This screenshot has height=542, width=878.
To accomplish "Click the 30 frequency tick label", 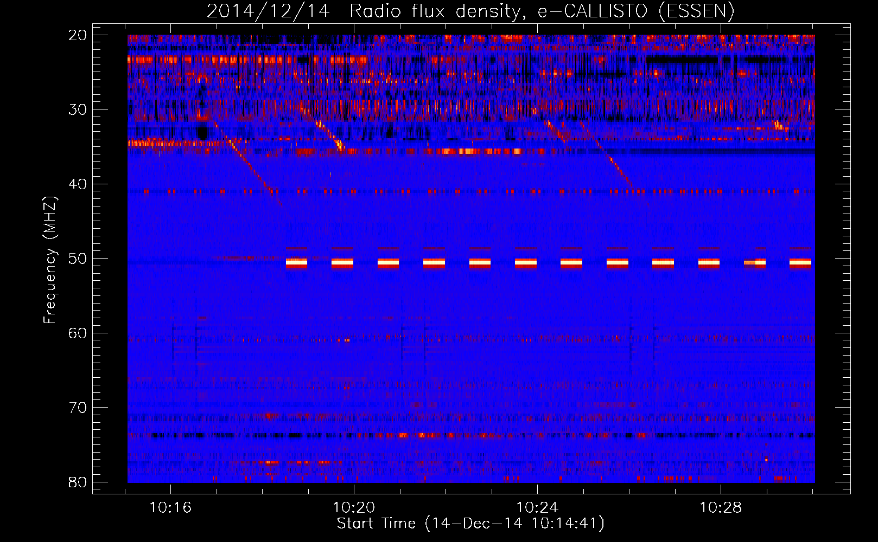I will pos(78,109).
